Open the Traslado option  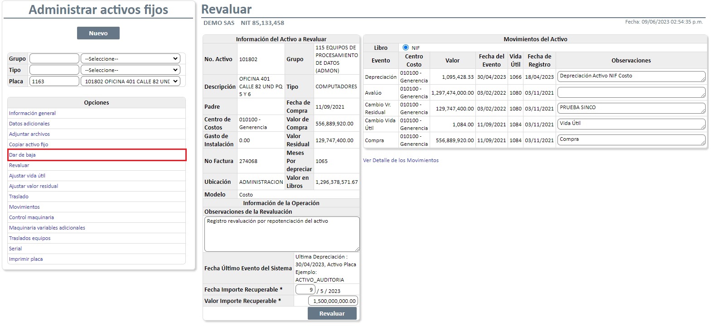[x=19, y=197]
